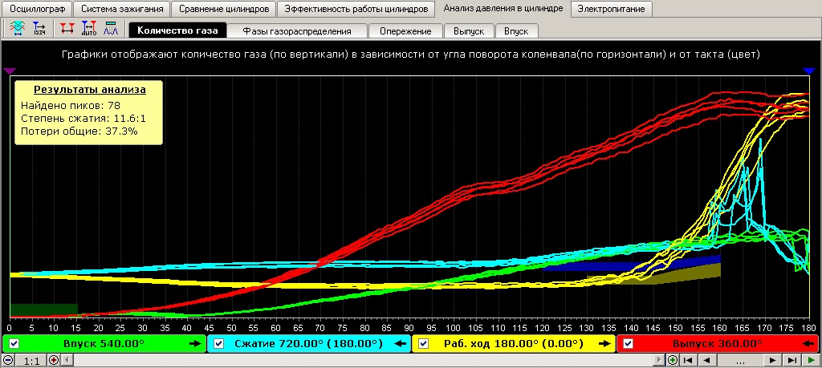Image resolution: width=822 pixels, height=368 pixels.
Task: Step to previous record arrow
Action: coord(707,360)
